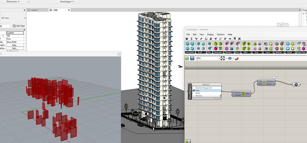This screenshot has height=143, width=307.
Task: Open the Rhino Inside 'R' component tab
Action: tap(235, 38)
